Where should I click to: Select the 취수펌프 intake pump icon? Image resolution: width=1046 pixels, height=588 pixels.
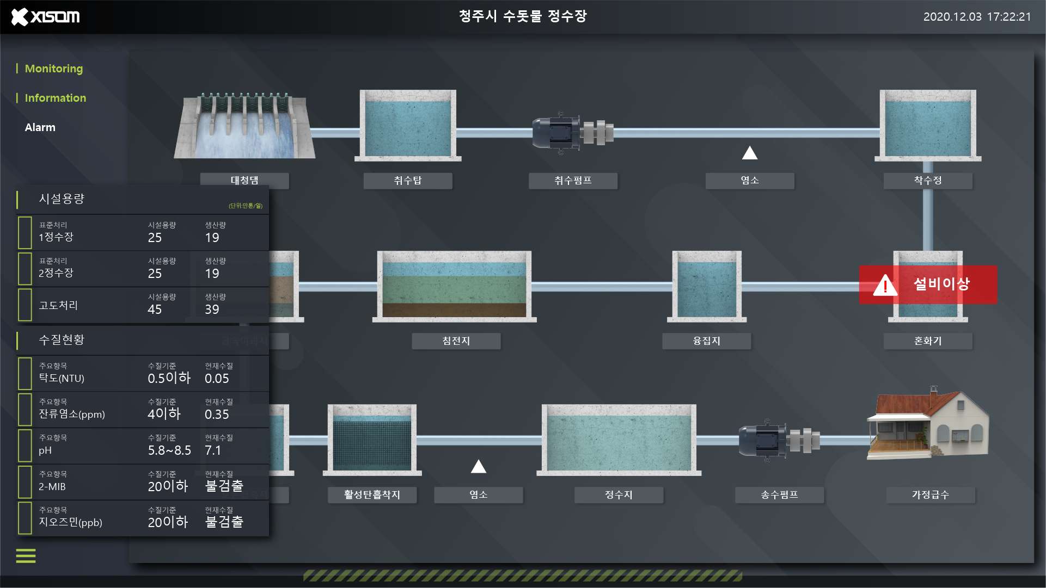tap(573, 133)
